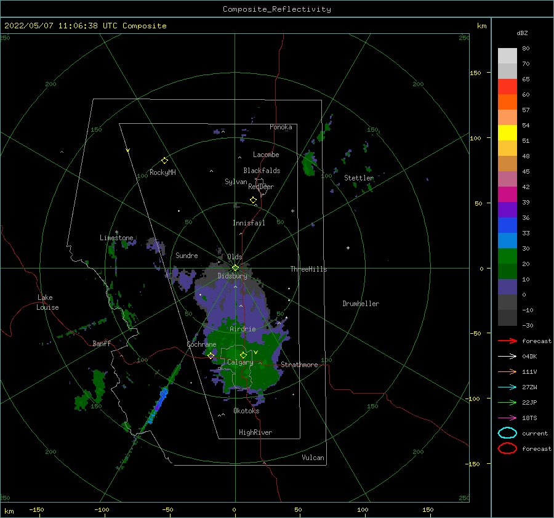Click the Lacombe label
554x518 pixels.
pyautogui.click(x=266, y=155)
